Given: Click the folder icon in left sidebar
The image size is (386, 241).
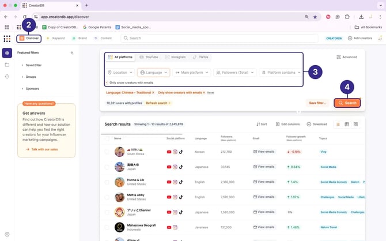Looking at the screenshot, I should point(7,65).
